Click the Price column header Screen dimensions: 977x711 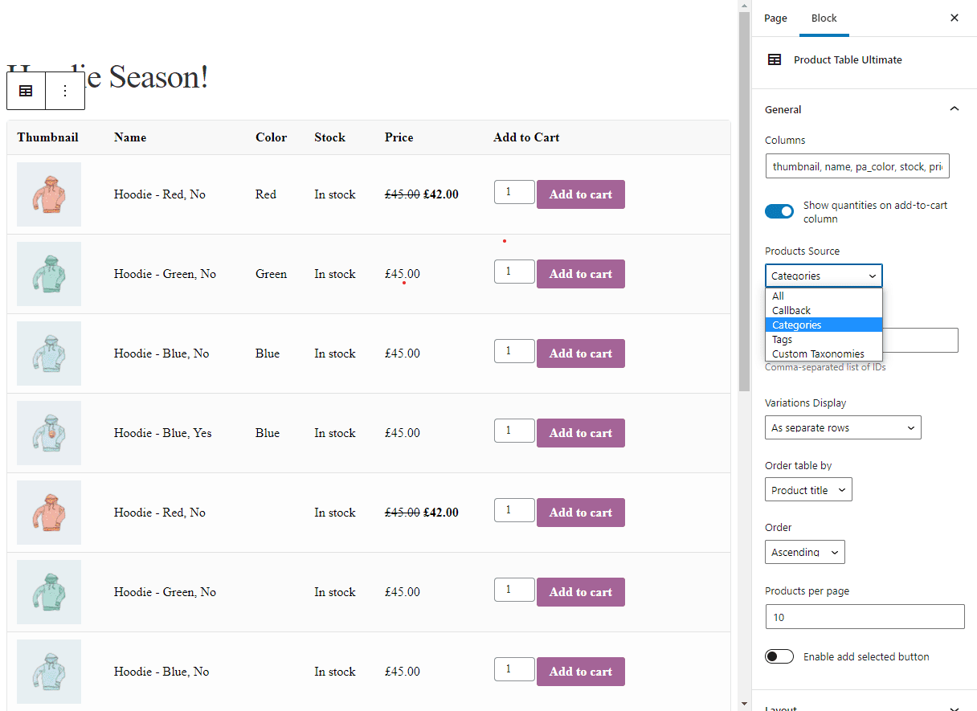point(399,137)
